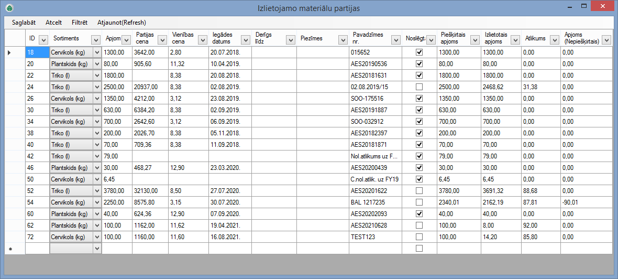Check Noslēgts for row AES20210628
618x279 pixels.
click(420, 226)
